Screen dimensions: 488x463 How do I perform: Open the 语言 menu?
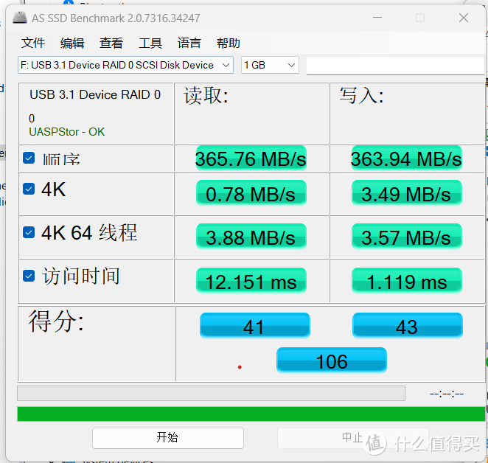click(x=189, y=43)
